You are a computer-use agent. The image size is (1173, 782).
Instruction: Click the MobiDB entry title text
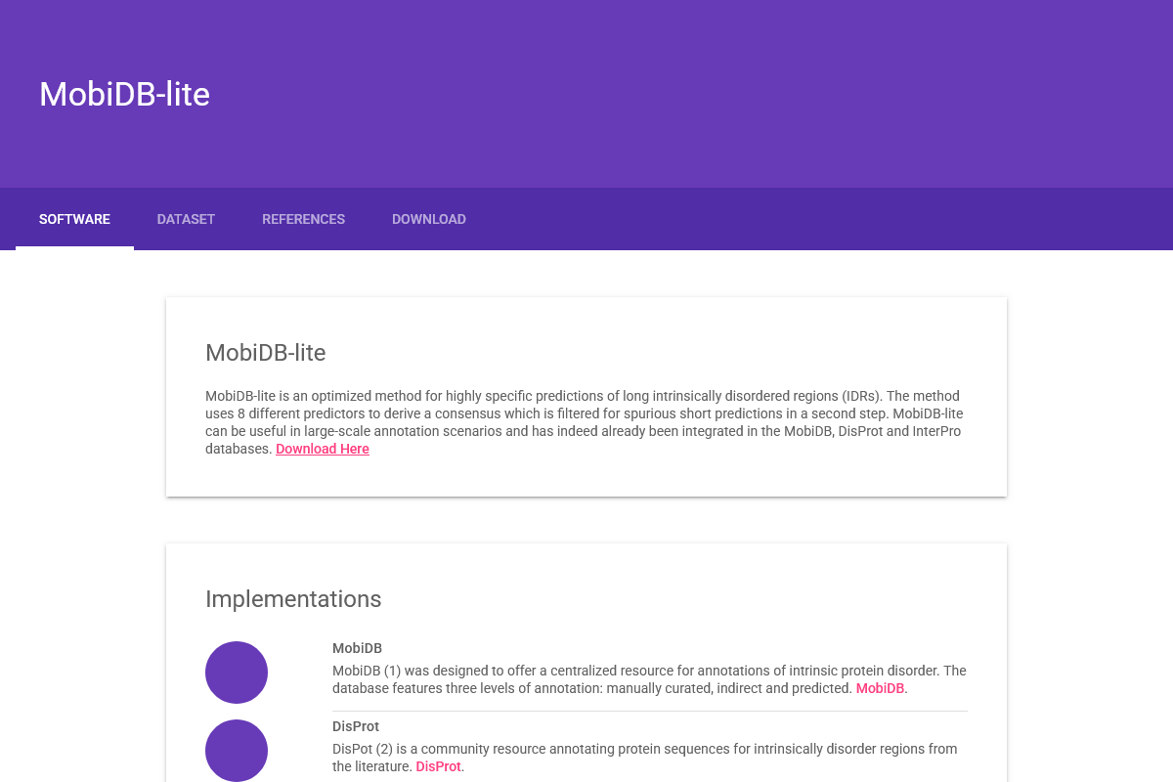[357, 648]
